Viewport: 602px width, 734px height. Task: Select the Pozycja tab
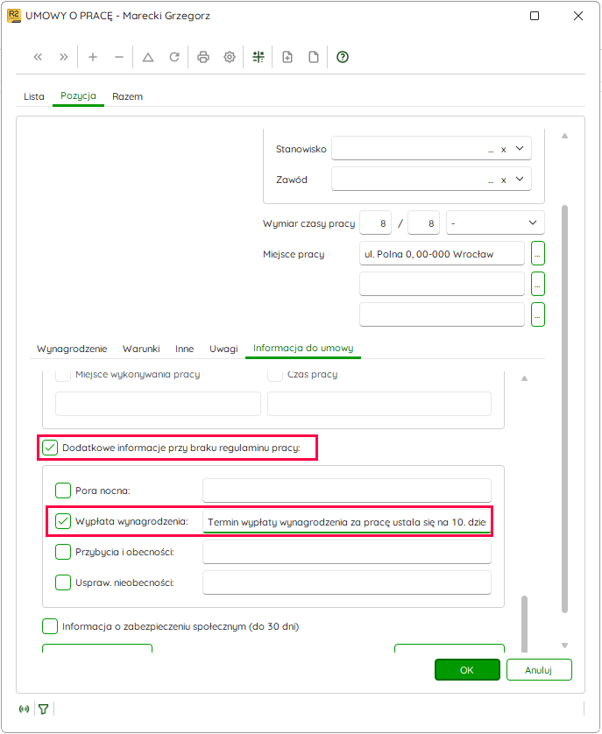coord(78,95)
